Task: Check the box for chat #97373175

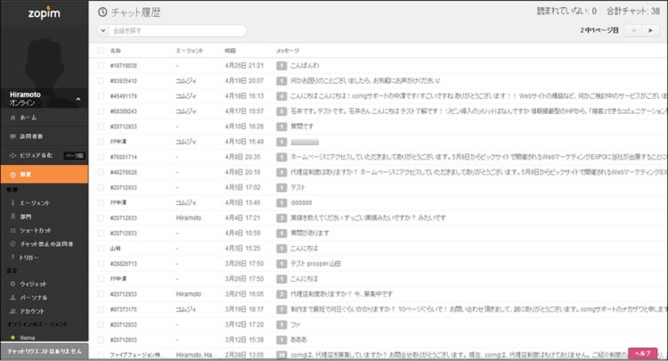Action: coord(101,309)
